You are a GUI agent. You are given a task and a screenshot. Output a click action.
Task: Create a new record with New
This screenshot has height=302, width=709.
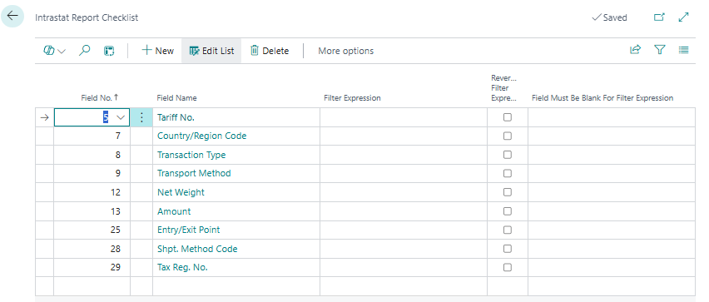click(x=157, y=51)
